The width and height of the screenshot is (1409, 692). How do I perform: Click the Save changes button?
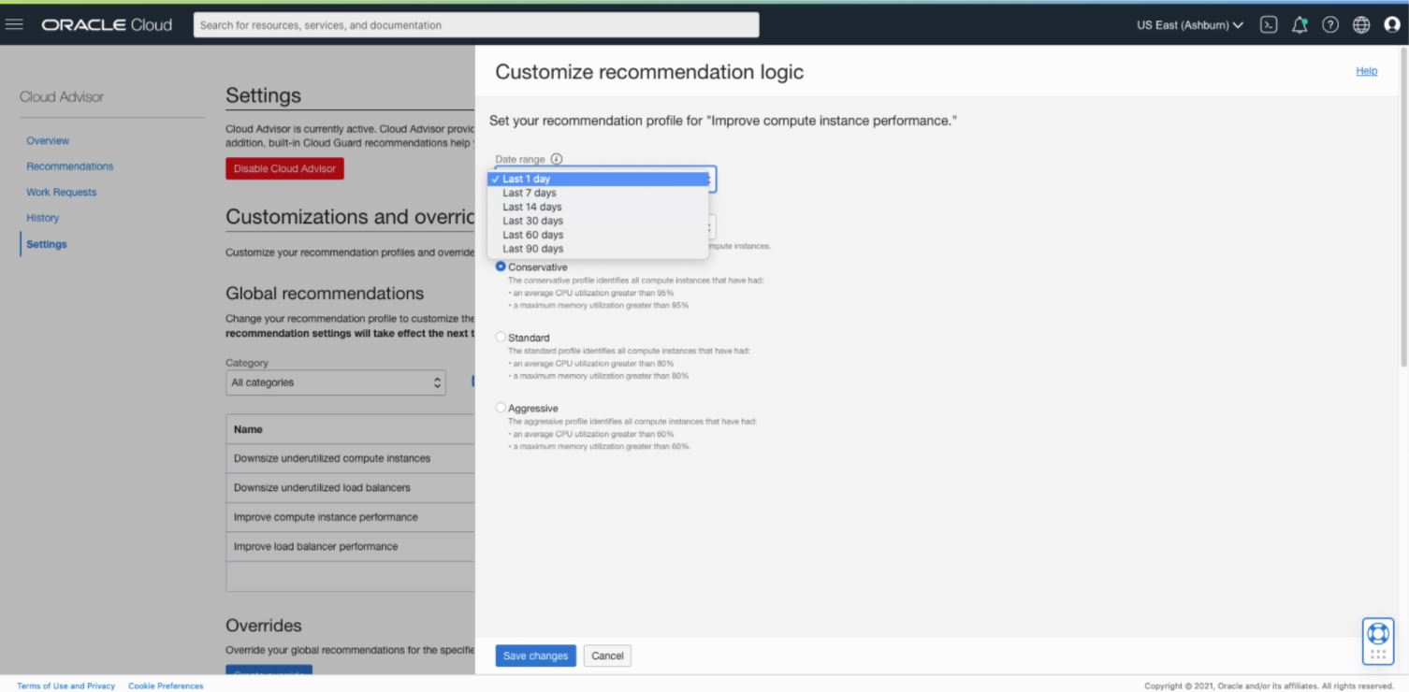point(535,656)
